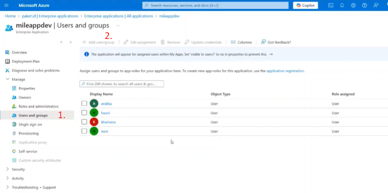Click Update credentials in toolbar
This screenshot has width=388, height=193.
click(x=203, y=42)
